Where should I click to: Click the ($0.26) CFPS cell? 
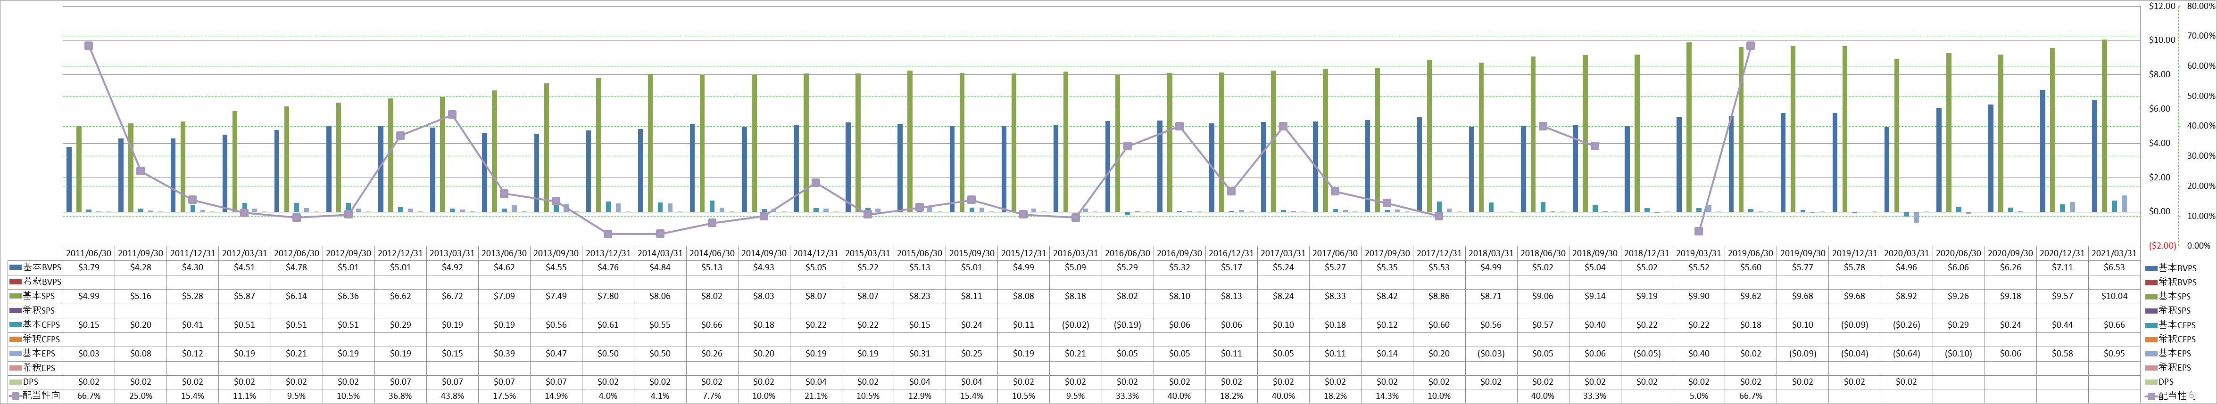click(1905, 325)
